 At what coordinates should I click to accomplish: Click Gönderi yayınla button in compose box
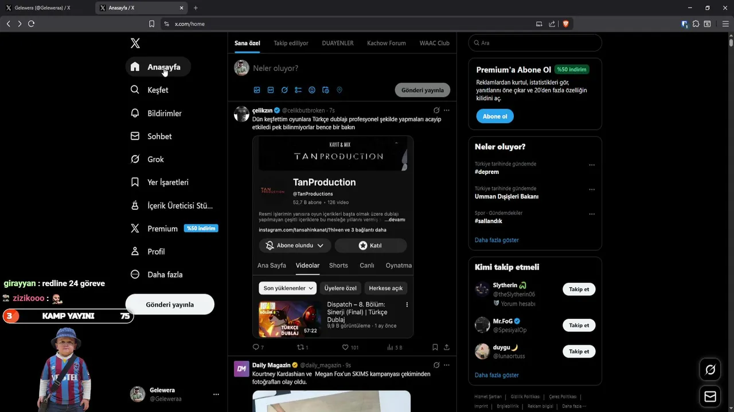[423, 90]
